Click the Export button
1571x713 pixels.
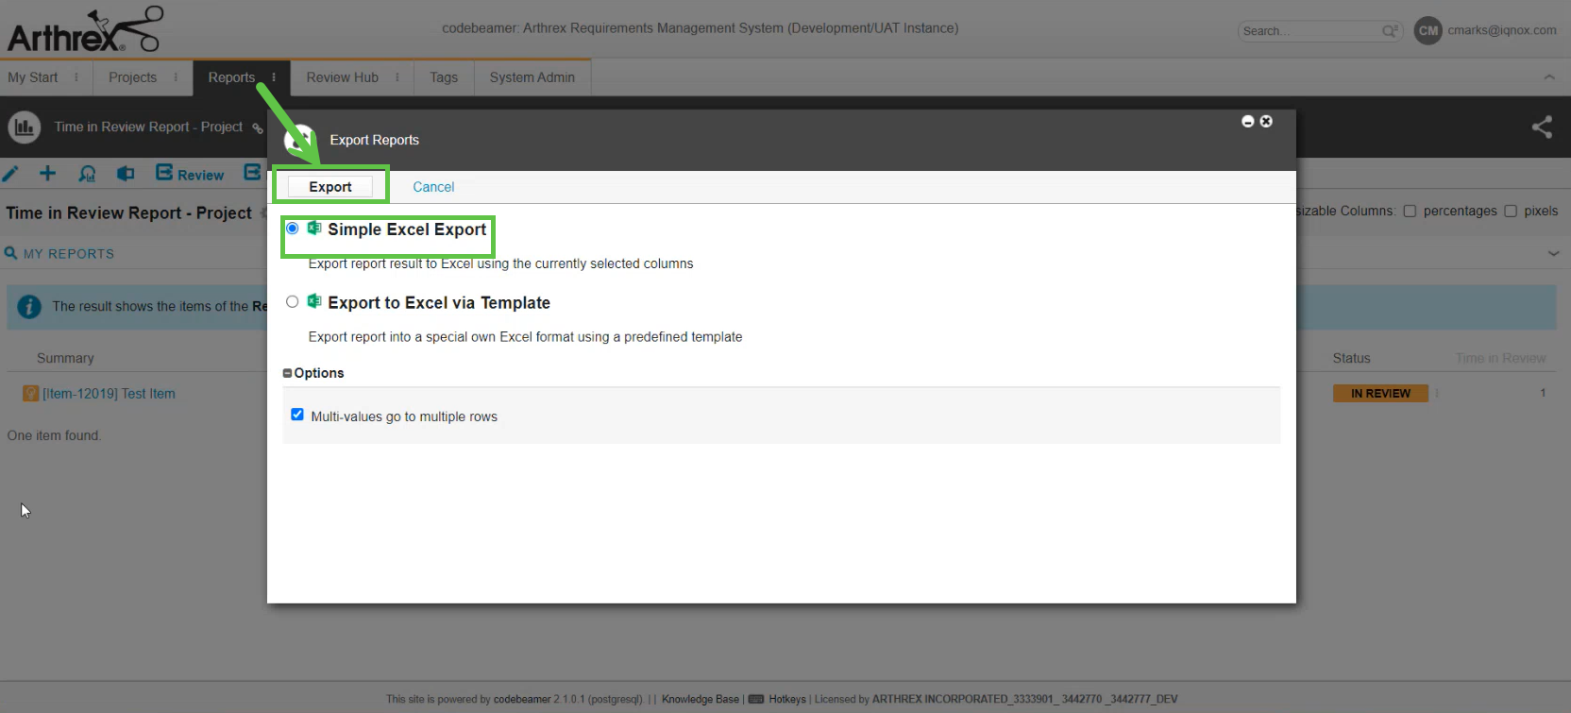(330, 187)
